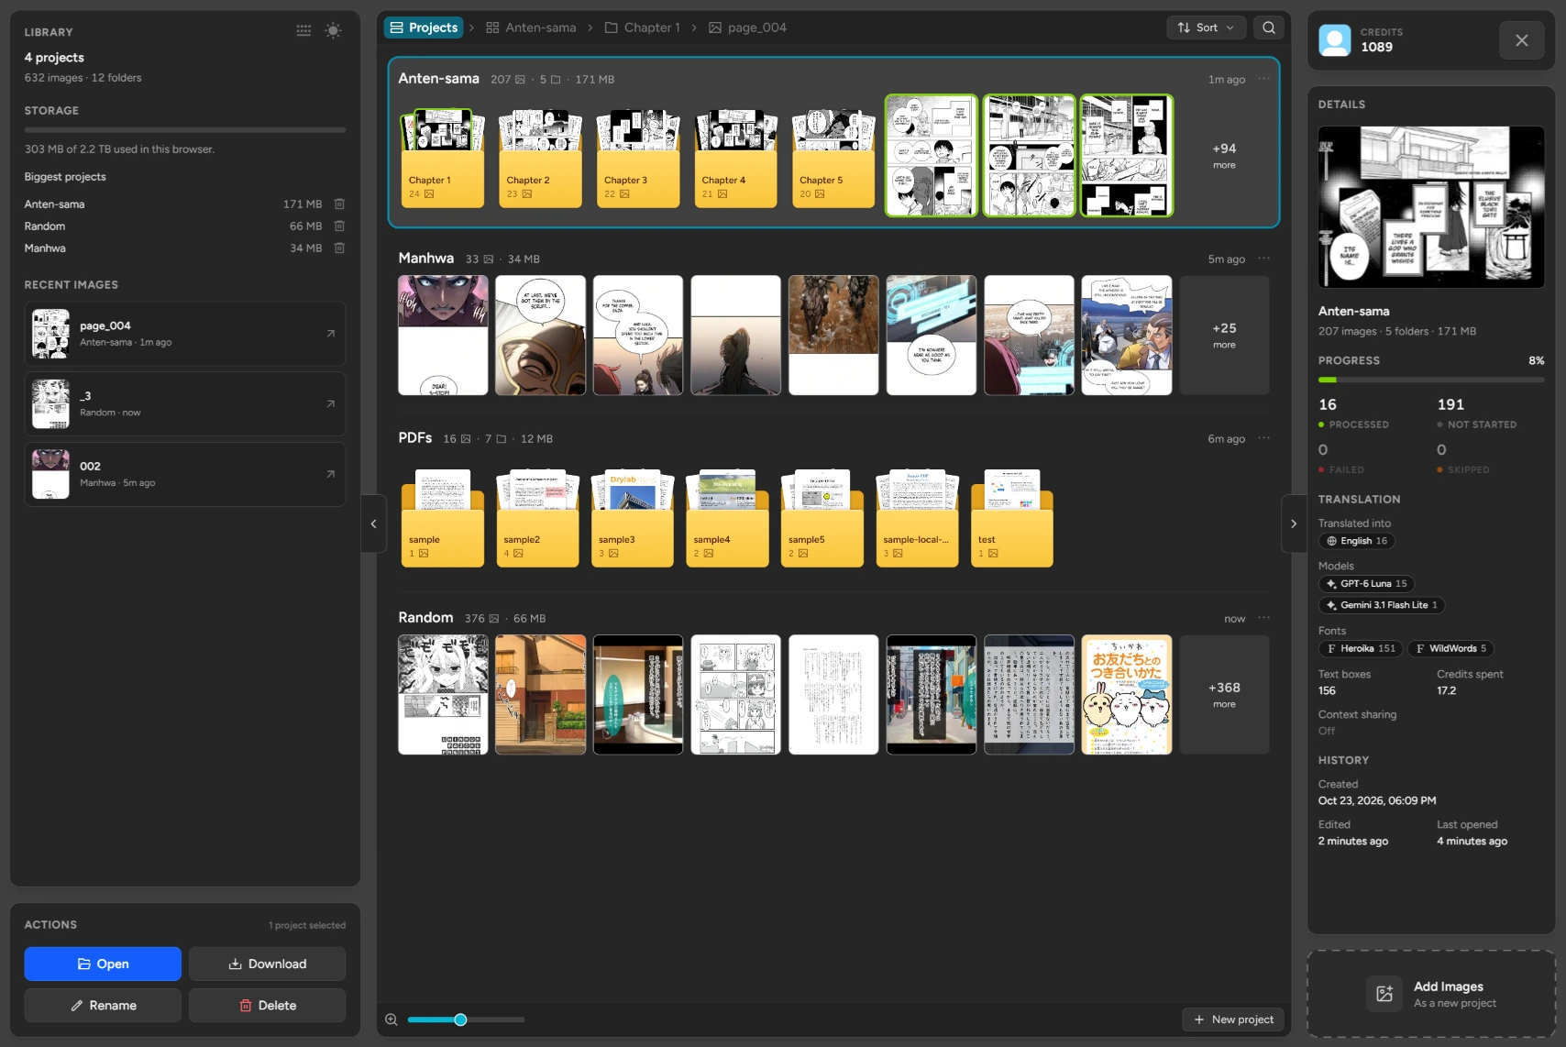Open the sample4 folder in PDFs
Viewport: 1566px width, 1047px height.
coord(727,518)
